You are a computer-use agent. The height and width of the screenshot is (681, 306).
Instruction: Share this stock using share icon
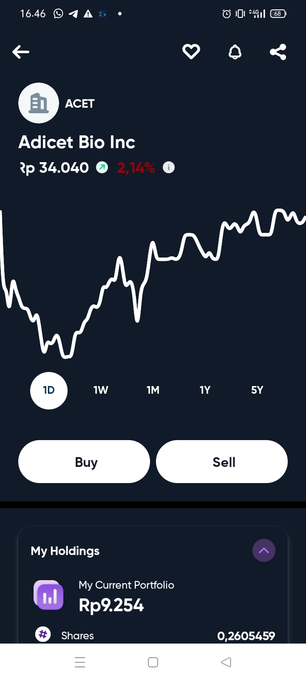tap(278, 52)
